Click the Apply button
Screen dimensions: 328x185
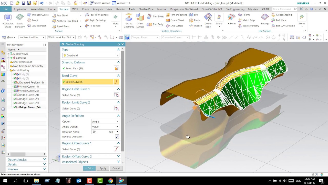(x=103, y=168)
